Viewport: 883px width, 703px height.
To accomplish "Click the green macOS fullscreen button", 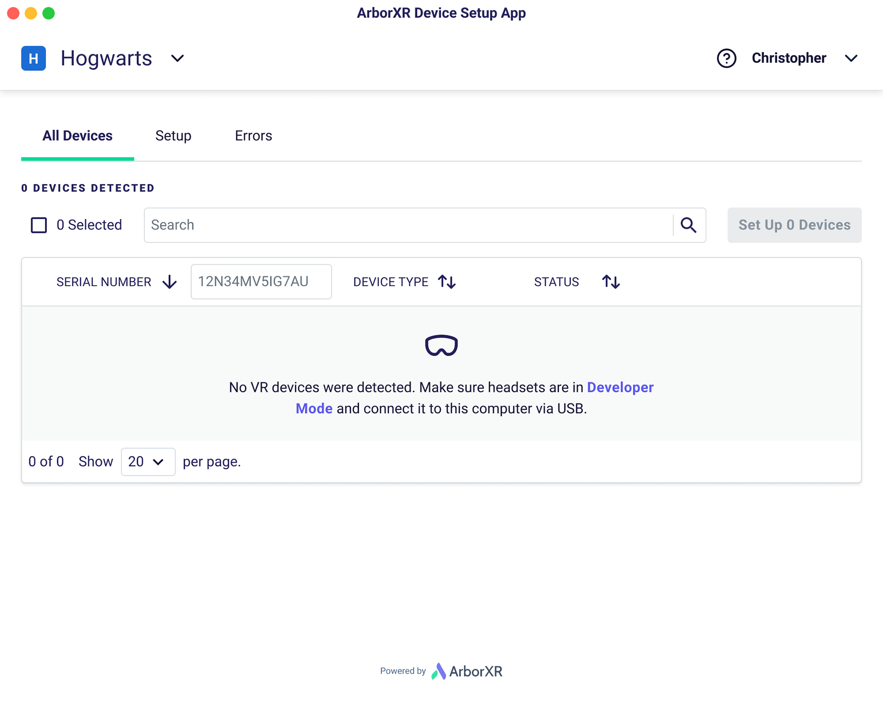I will (x=49, y=13).
